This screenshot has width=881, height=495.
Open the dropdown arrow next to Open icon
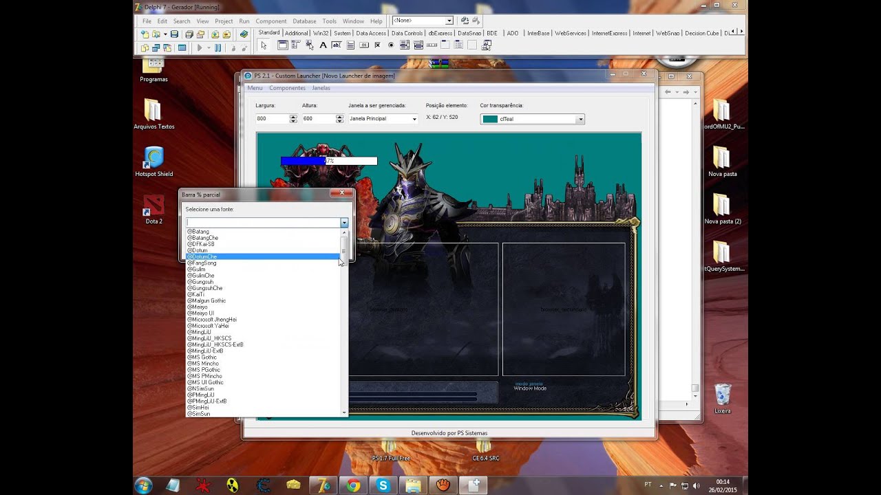[x=165, y=34]
